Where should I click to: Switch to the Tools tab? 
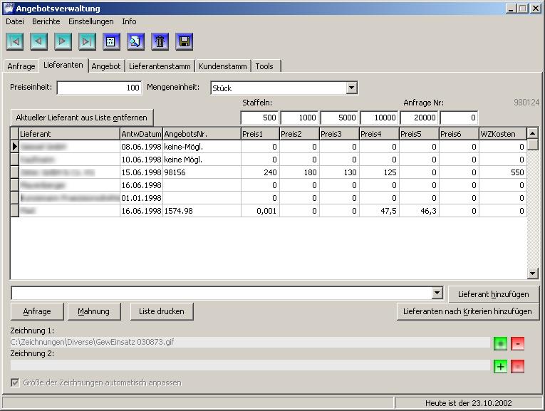264,66
